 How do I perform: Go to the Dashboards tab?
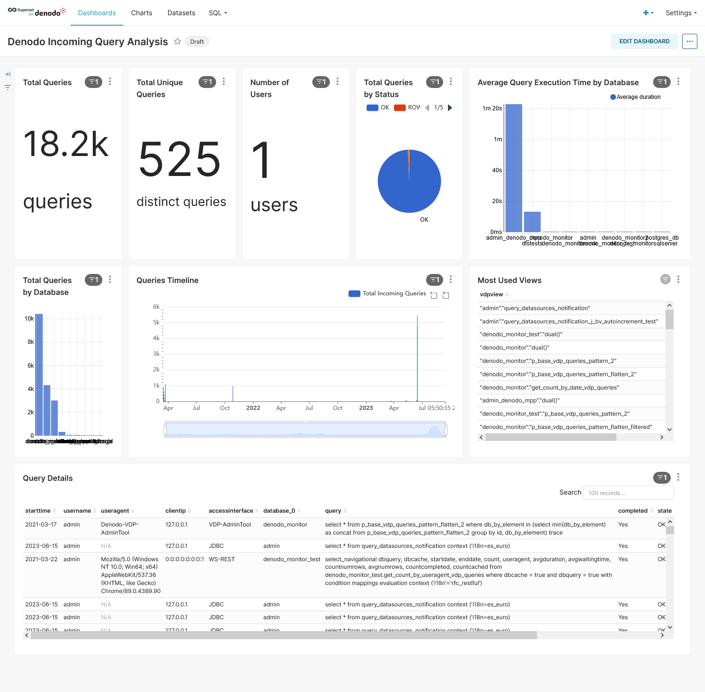97,13
